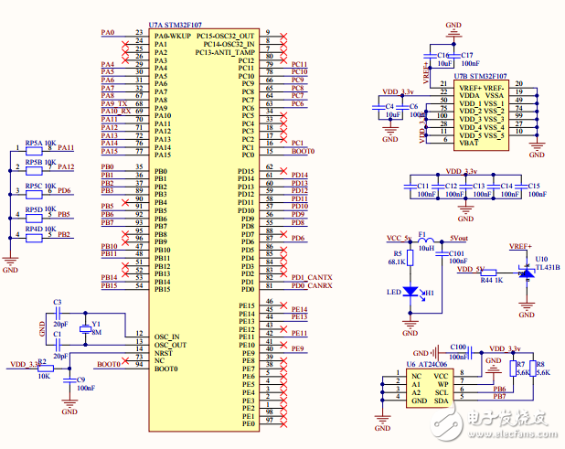Select the F1 10uH inductor symbol
Viewport: 565px width, 449px height.
pos(425,241)
